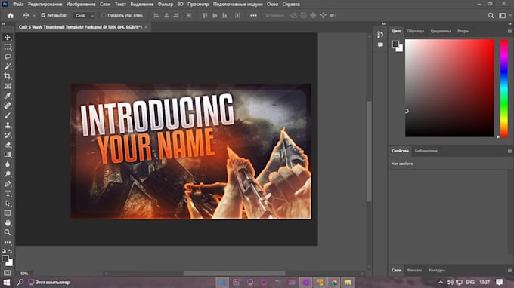514x288 pixels.
Task: Select the History Brush tool
Action: tap(8, 135)
